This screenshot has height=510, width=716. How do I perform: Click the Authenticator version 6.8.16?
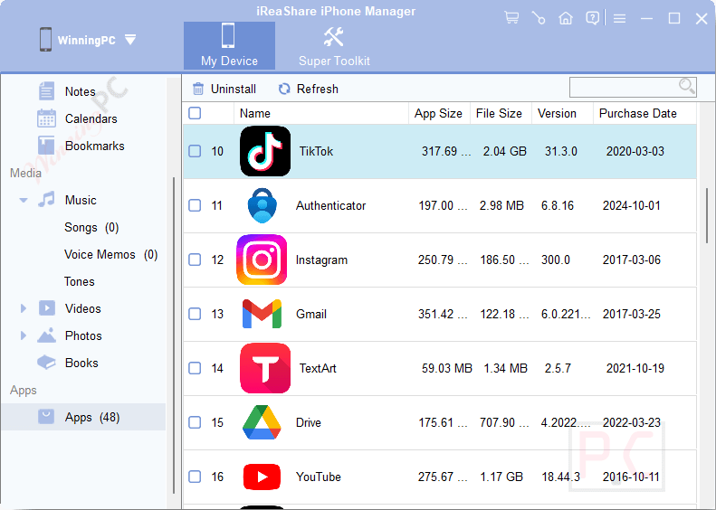pyautogui.click(x=557, y=205)
